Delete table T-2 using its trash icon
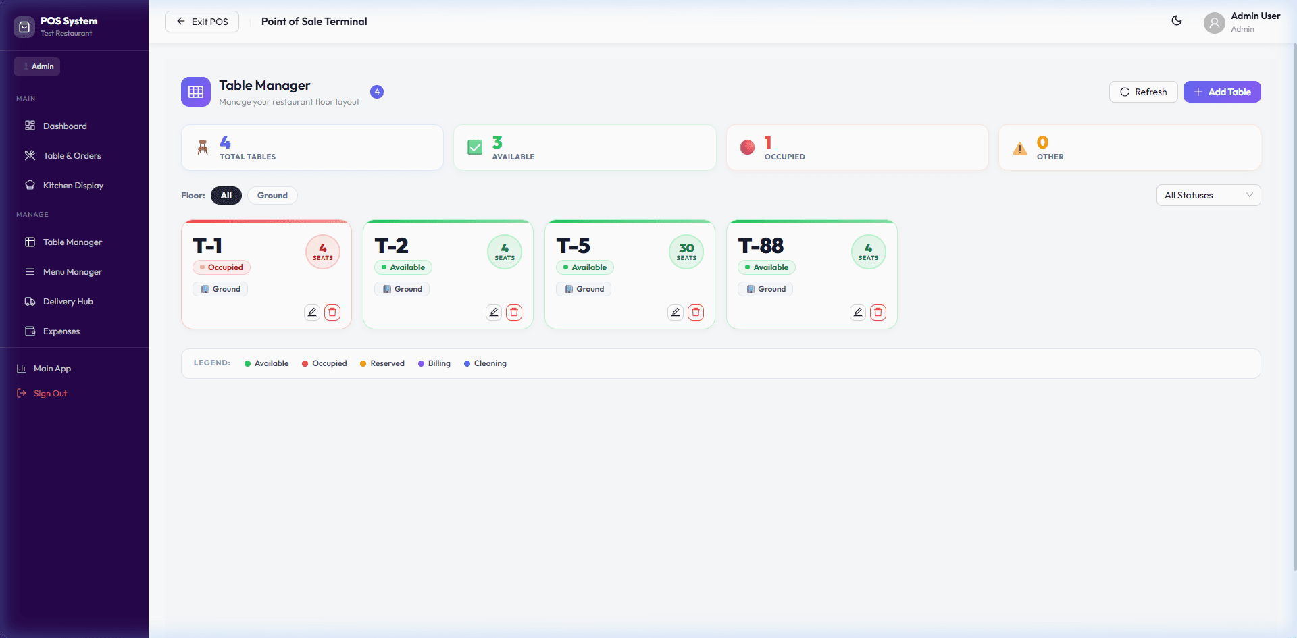The image size is (1297, 638). click(514, 312)
